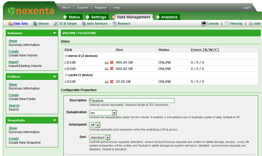Collapse the Snapshots sidebar panel
This screenshot has height=156, width=262.
point(55,120)
